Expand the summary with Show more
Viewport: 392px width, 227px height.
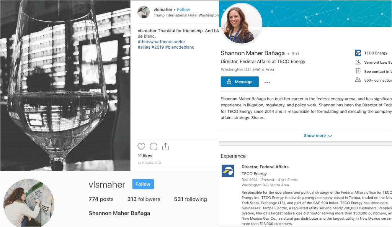[318, 136]
